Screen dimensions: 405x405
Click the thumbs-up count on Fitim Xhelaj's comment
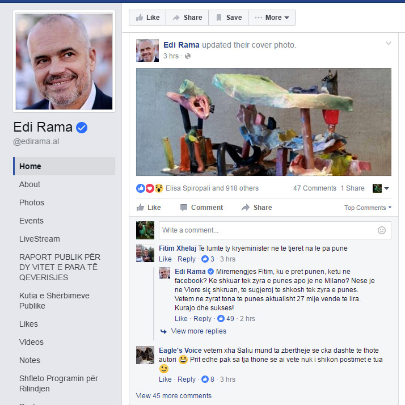pyautogui.click(x=208, y=259)
